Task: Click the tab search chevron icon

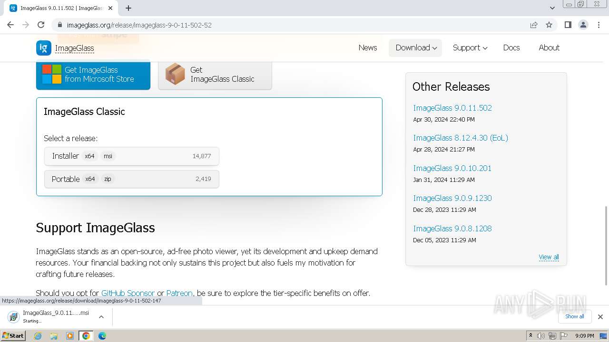Action: pos(552,8)
